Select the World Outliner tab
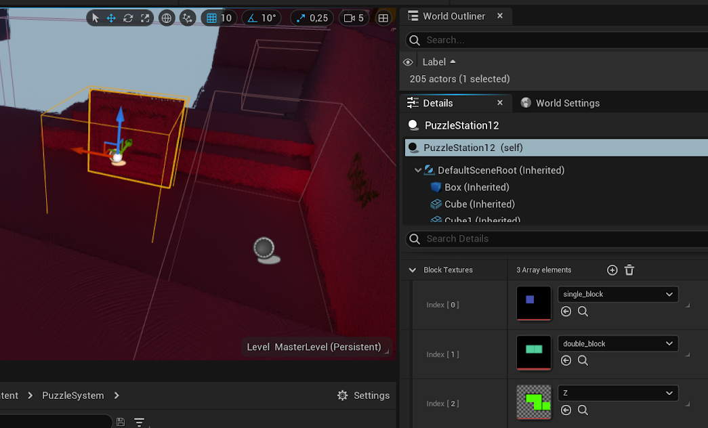Viewport: 708px width, 428px height. (x=453, y=16)
